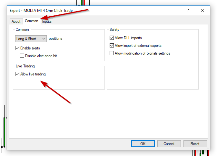The height and width of the screenshot is (156, 217).
Task: Click the dialog title 'Expert - MQLTA MT4 One Click Trade'
Action: click(41, 11)
